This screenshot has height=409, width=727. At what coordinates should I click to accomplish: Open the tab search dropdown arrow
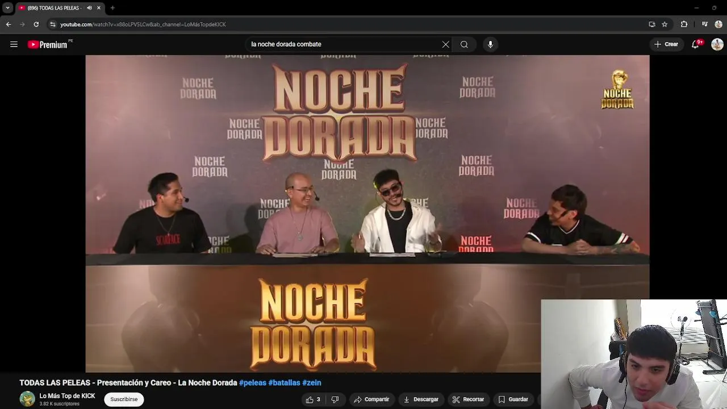[7, 8]
